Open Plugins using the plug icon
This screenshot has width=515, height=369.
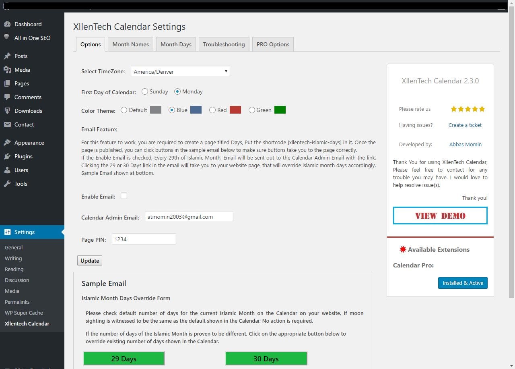point(7,156)
